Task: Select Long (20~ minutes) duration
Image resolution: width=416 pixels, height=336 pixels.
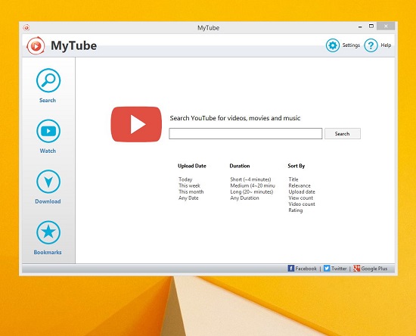Action: point(252,191)
